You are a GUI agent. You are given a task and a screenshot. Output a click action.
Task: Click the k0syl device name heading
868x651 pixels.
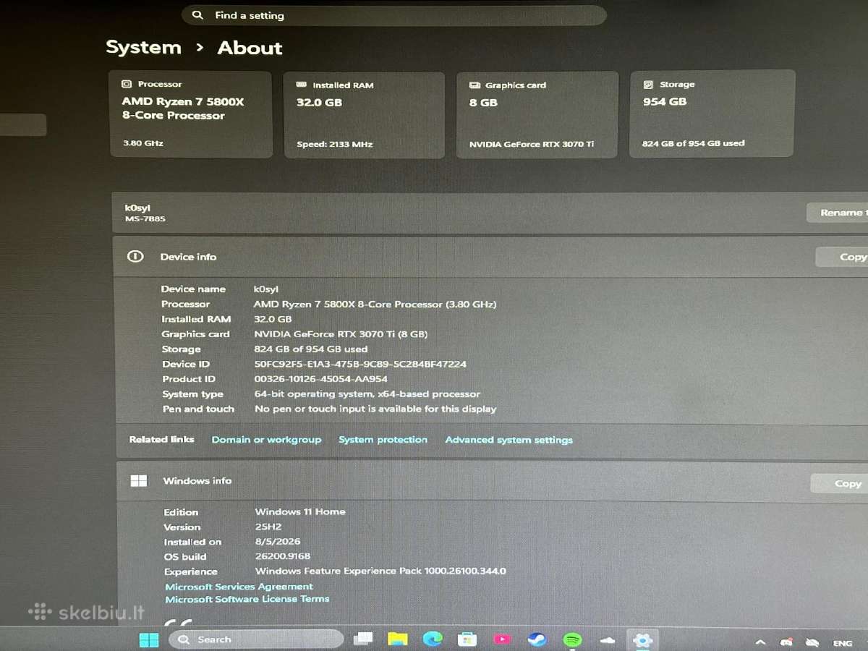coord(137,208)
